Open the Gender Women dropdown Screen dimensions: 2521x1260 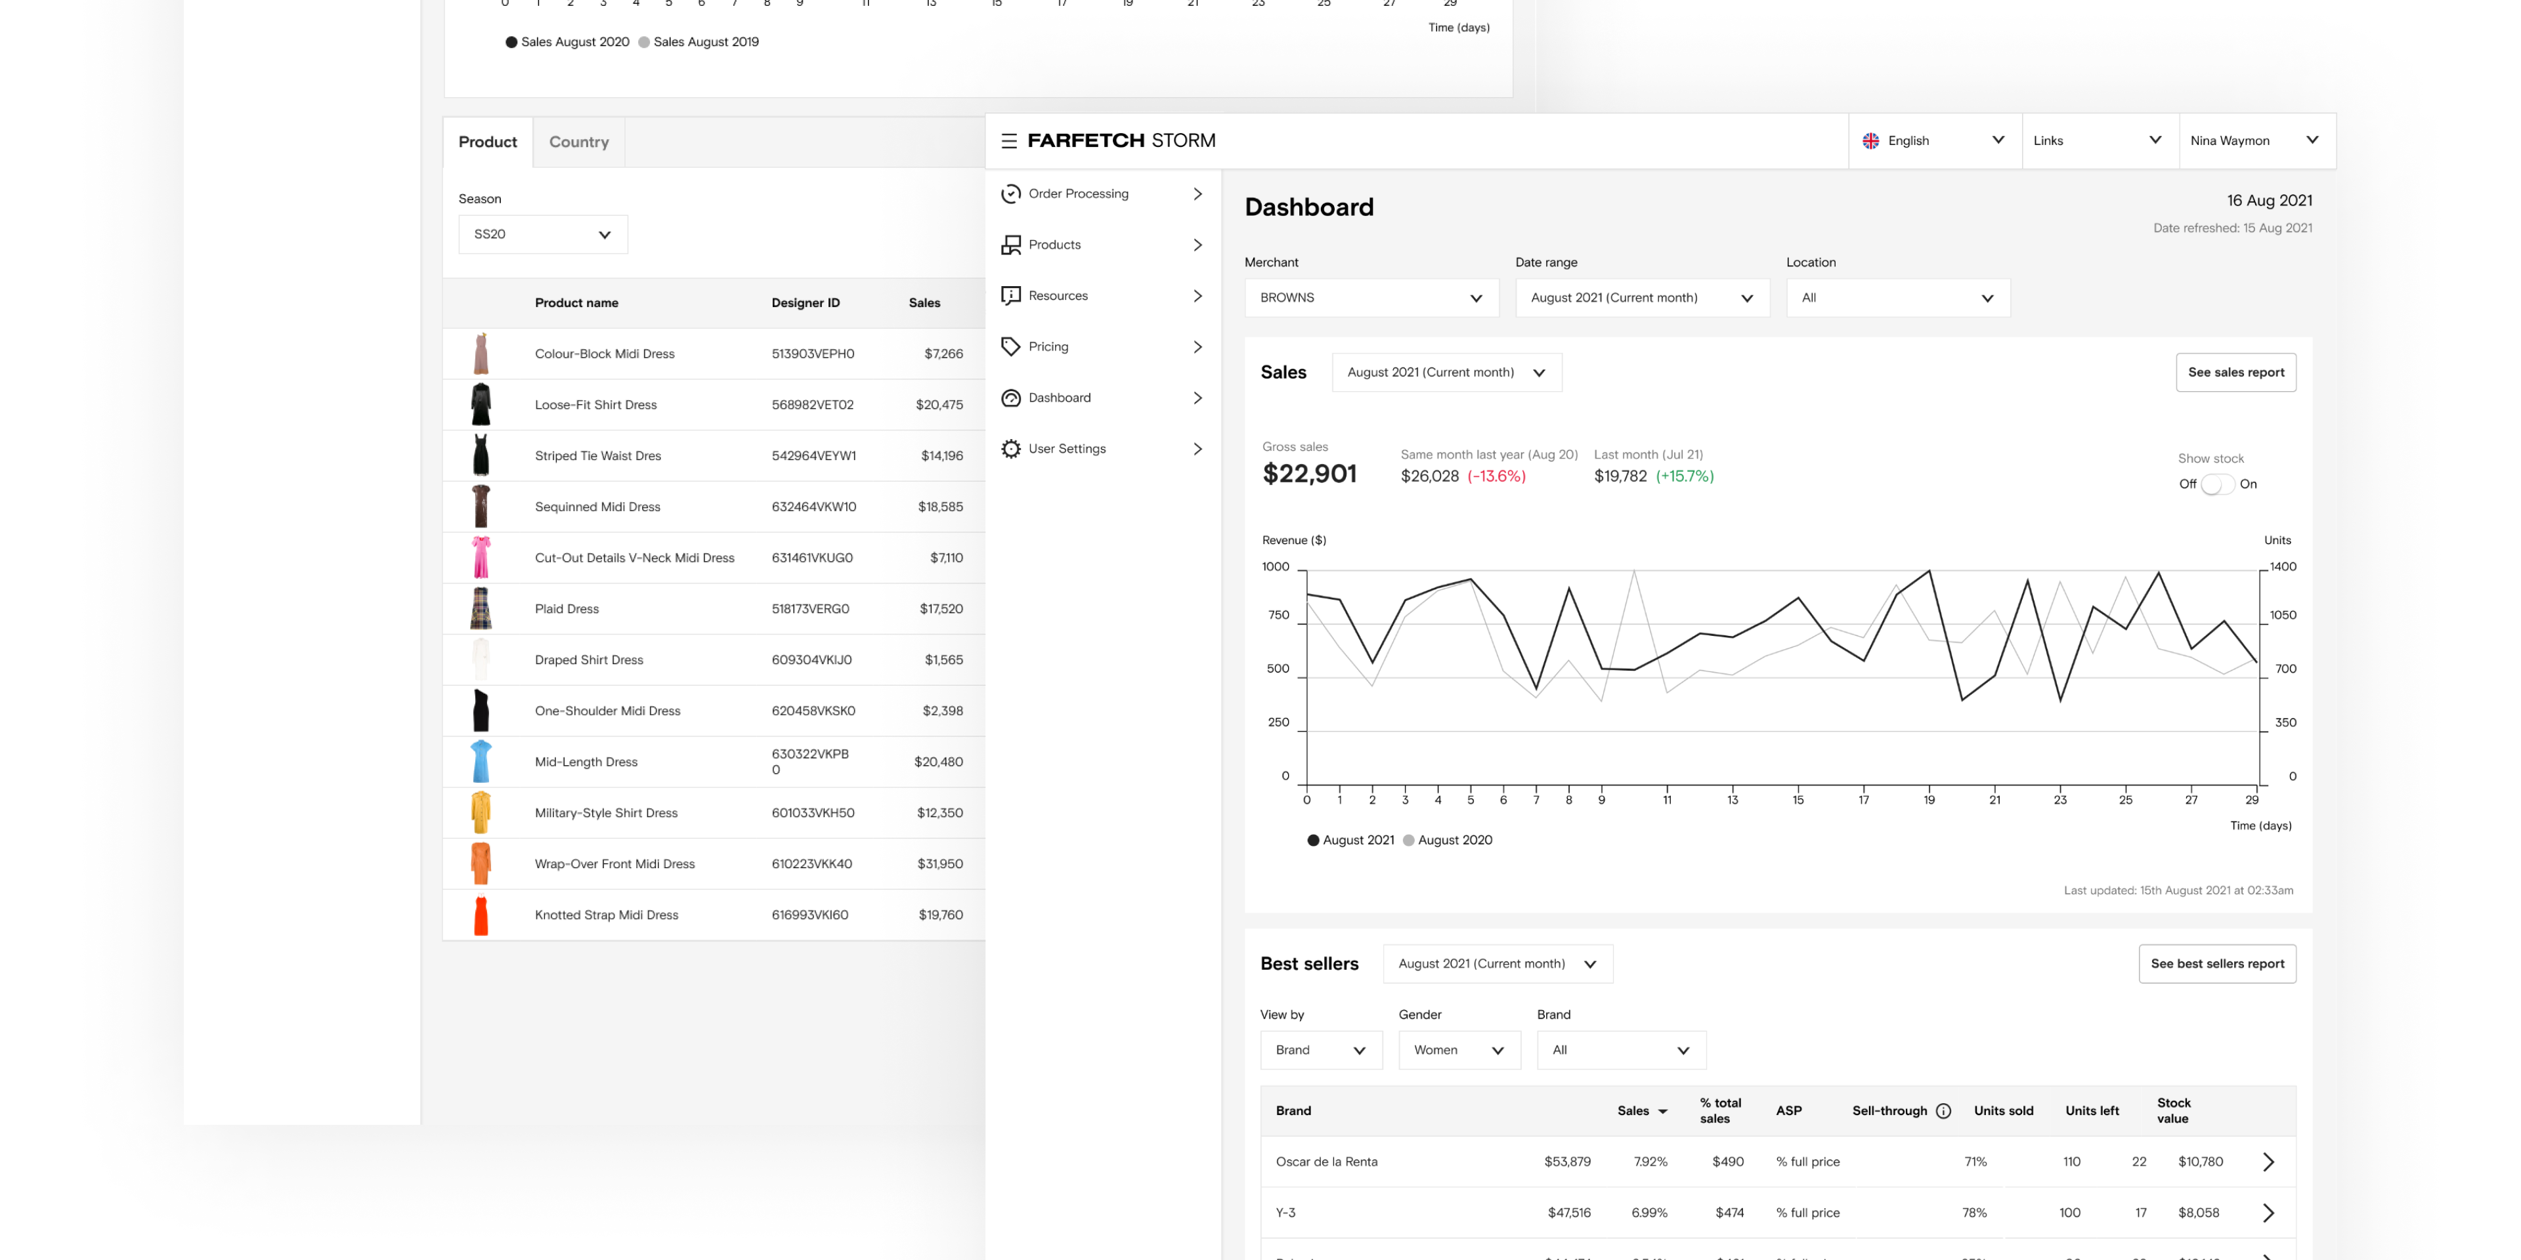[x=1459, y=1050]
